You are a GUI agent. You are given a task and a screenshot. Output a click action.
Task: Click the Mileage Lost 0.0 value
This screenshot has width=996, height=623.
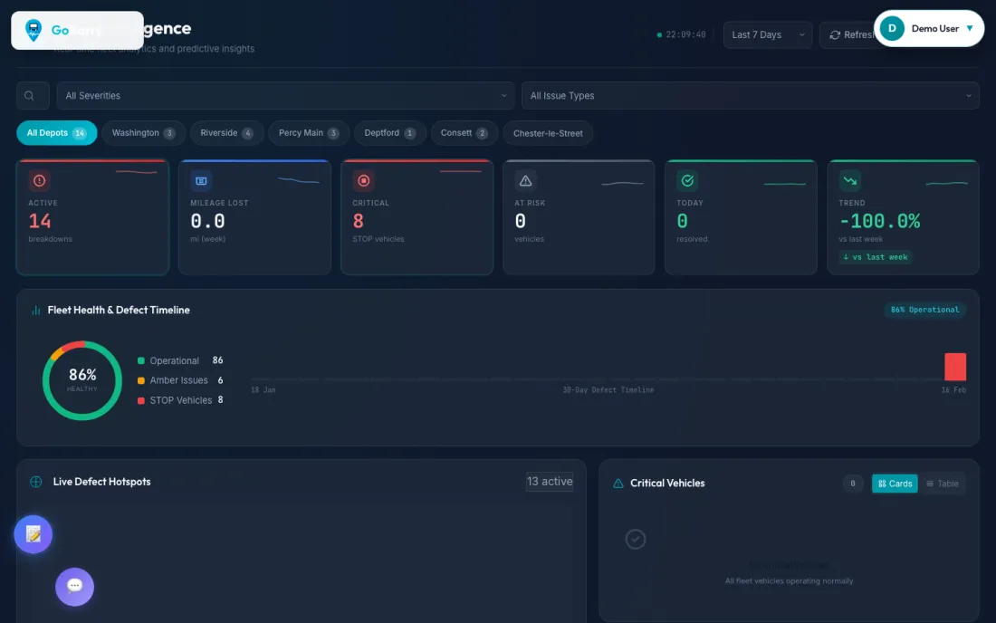pos(207,221)
